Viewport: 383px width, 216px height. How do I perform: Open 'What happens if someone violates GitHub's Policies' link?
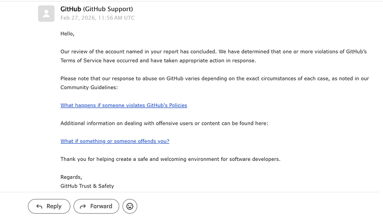tap(124, 105)
